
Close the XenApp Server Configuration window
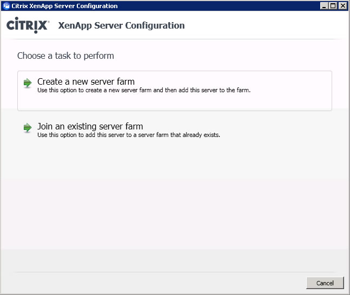click(342, 6)
